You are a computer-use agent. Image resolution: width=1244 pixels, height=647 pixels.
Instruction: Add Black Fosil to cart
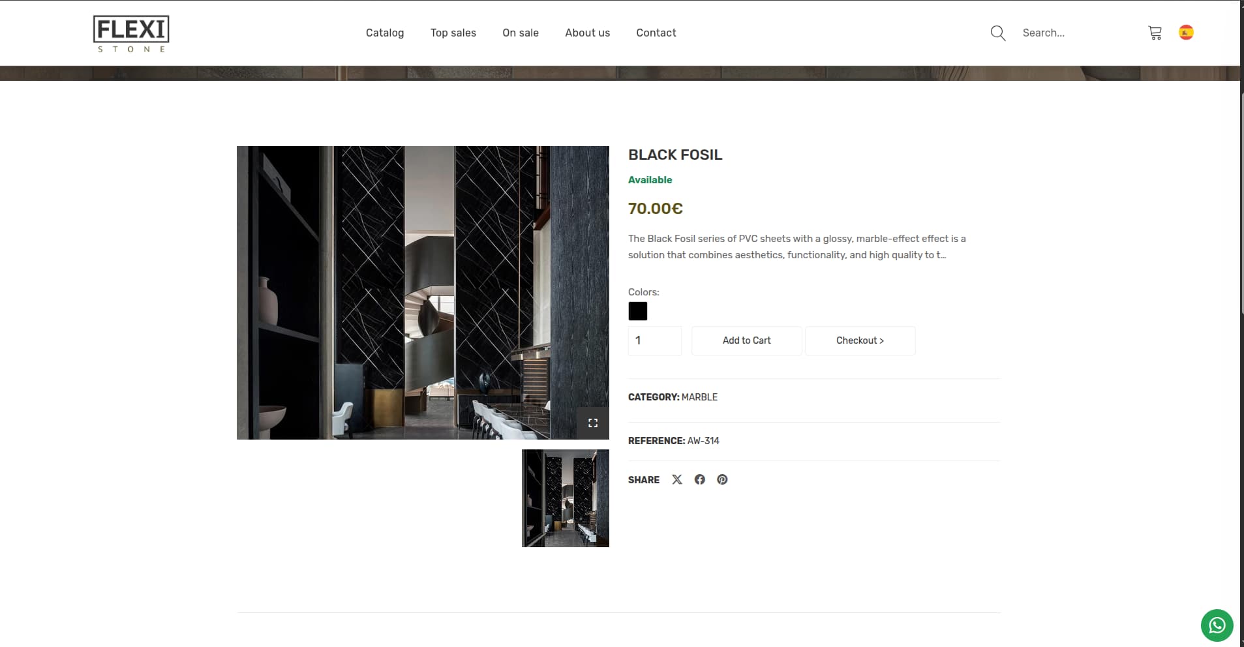747,340
